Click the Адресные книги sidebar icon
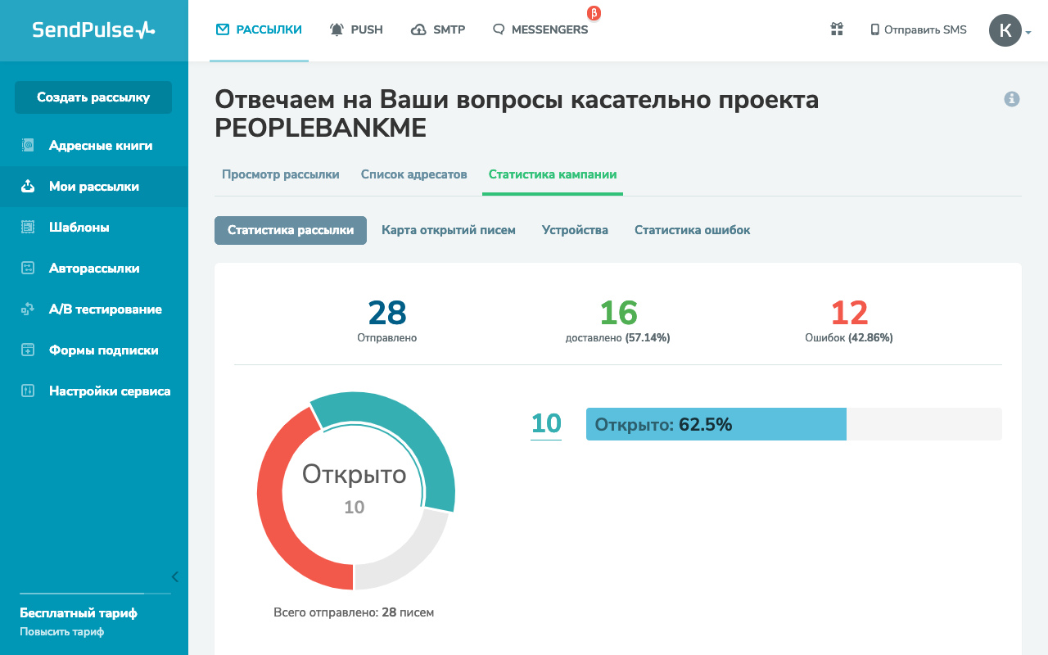Viewport: 1048px width, 655px height. 28,146
